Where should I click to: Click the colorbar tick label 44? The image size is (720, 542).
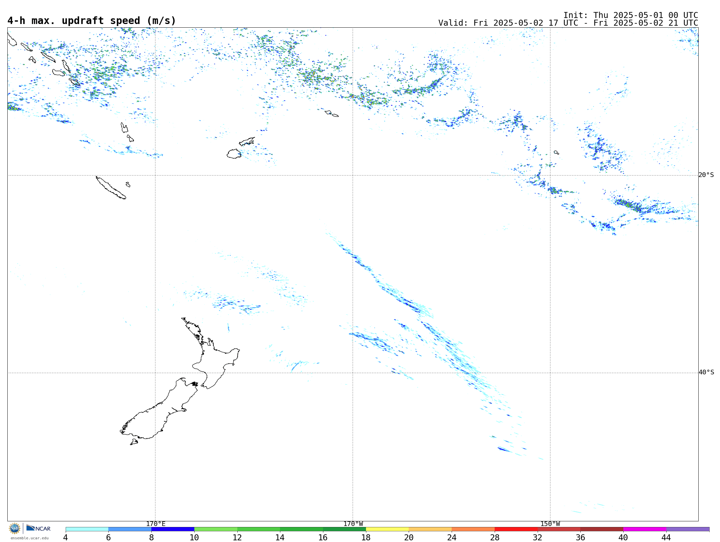point(666,537)
